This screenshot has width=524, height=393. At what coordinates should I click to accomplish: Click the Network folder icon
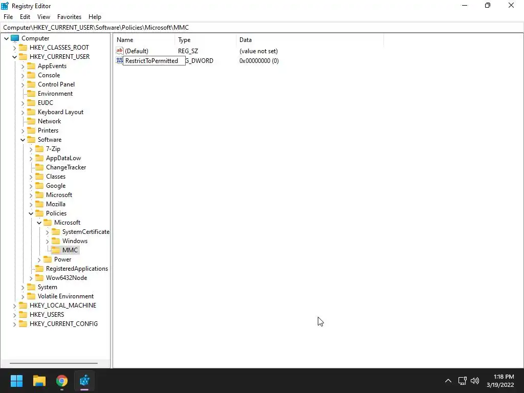tap(31, 121)
